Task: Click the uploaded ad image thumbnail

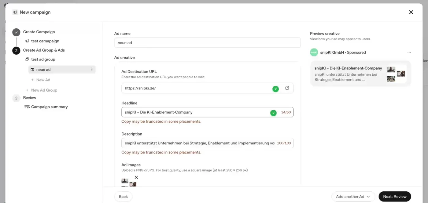Action: tap(129, 183)
